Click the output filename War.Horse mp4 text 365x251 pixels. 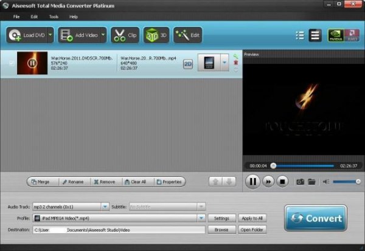pos(148,58)
